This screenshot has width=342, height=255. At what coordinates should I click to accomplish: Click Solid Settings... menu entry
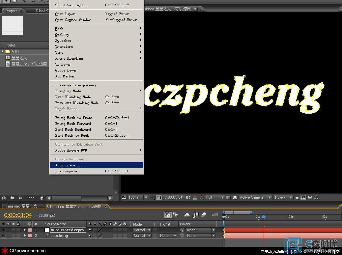[x=97, y=5]
